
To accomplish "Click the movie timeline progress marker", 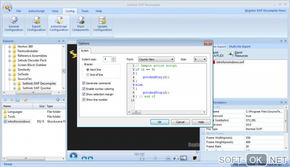I will 197,152.
